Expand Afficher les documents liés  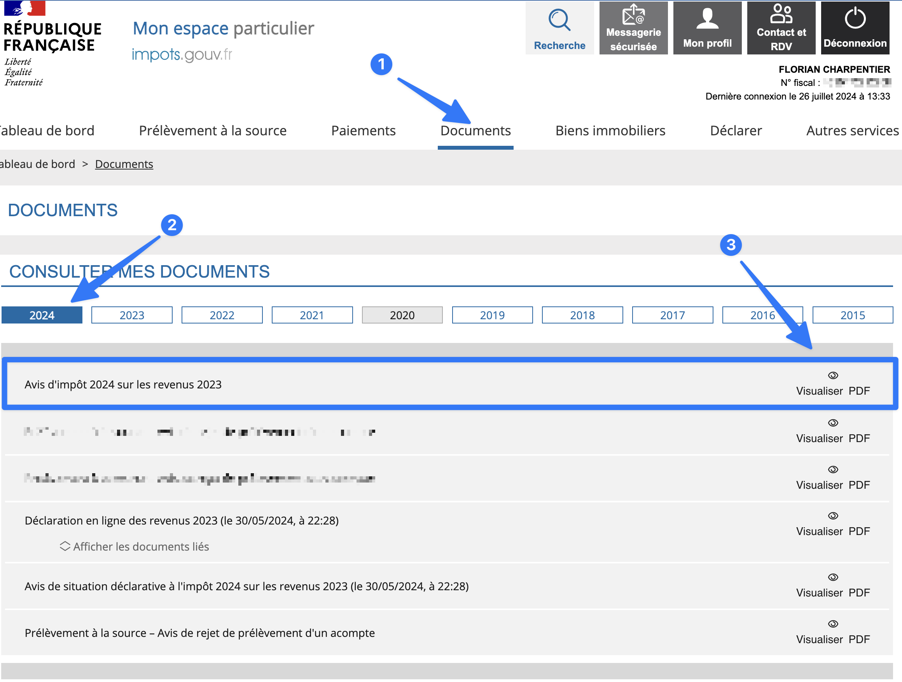pos(134,547)
